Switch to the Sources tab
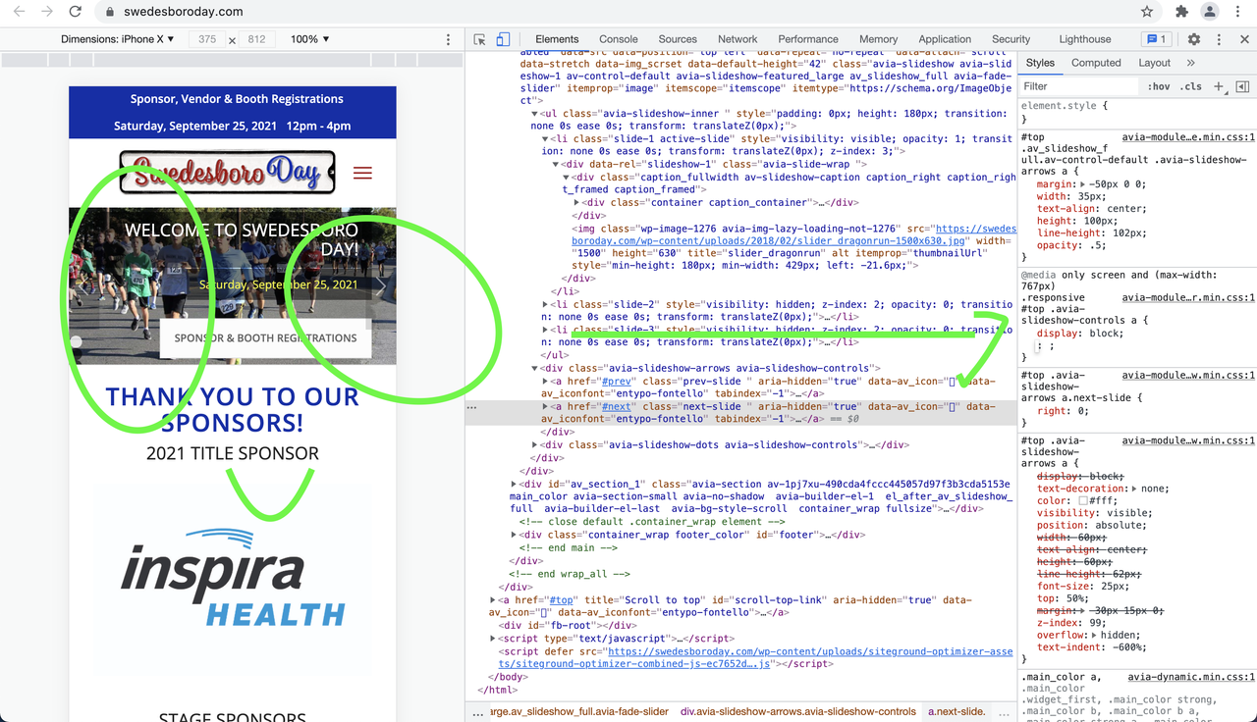This screenshot has width=1257, height=722. pyautogui.click(x=678, y=39)
